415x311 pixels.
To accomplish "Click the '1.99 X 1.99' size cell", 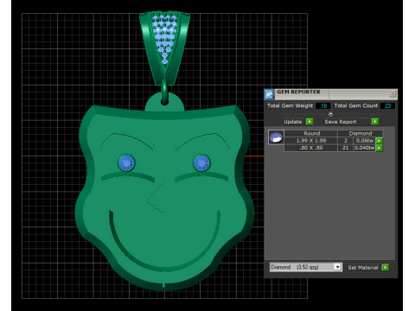I will 311,141.
